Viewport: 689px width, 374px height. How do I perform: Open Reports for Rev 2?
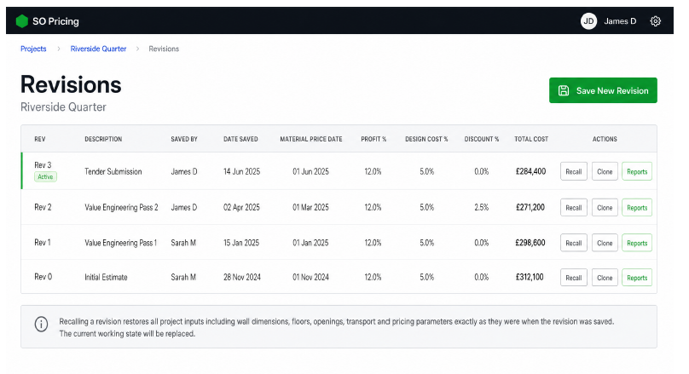click(x=637, y=208)
